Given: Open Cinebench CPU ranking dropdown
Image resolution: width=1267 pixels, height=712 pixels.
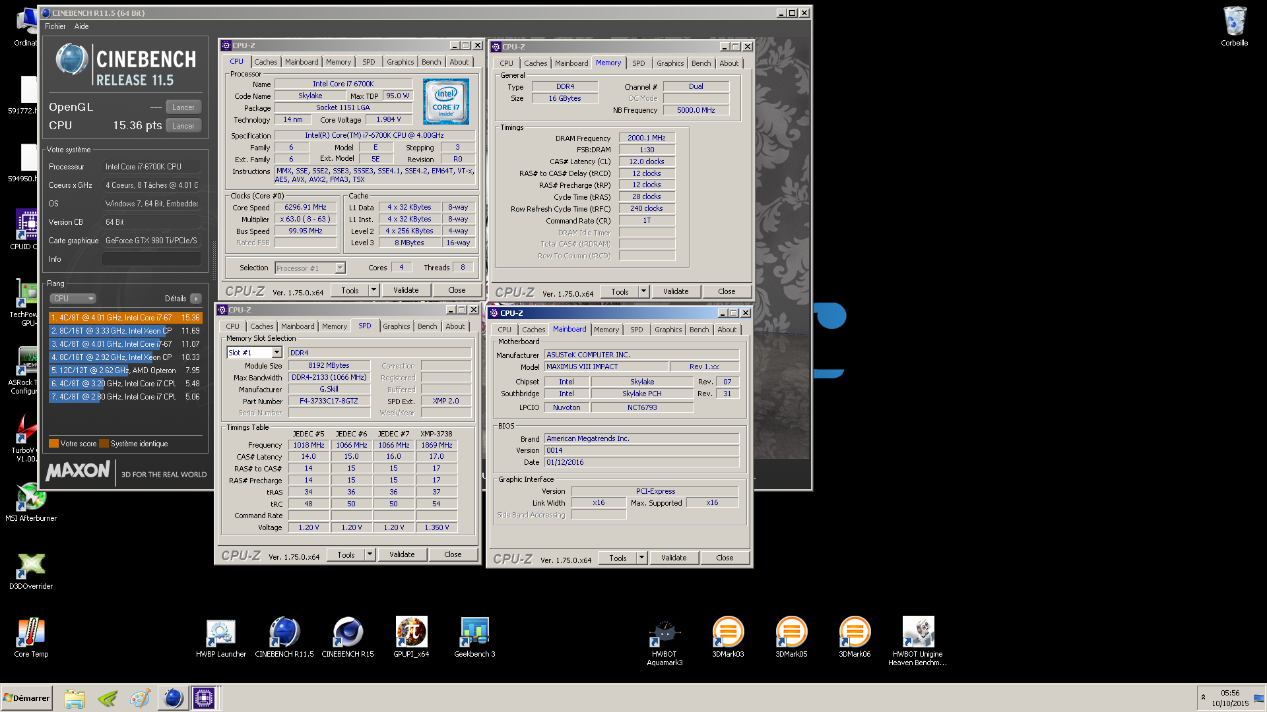Looking at the screenshot, I should (73, 299).
